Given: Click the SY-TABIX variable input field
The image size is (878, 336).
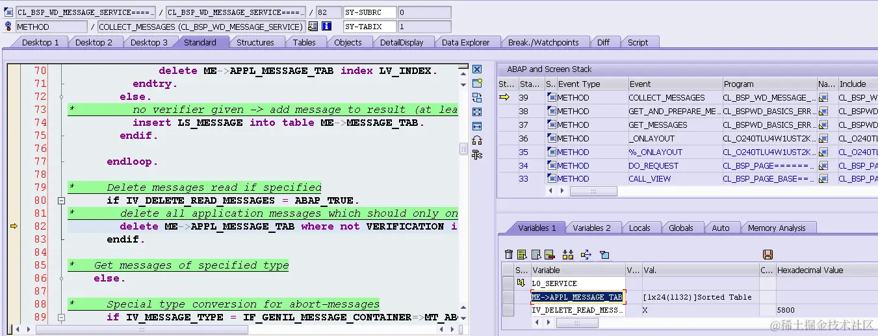Looking at the screenshot, I should coord(369,27).
